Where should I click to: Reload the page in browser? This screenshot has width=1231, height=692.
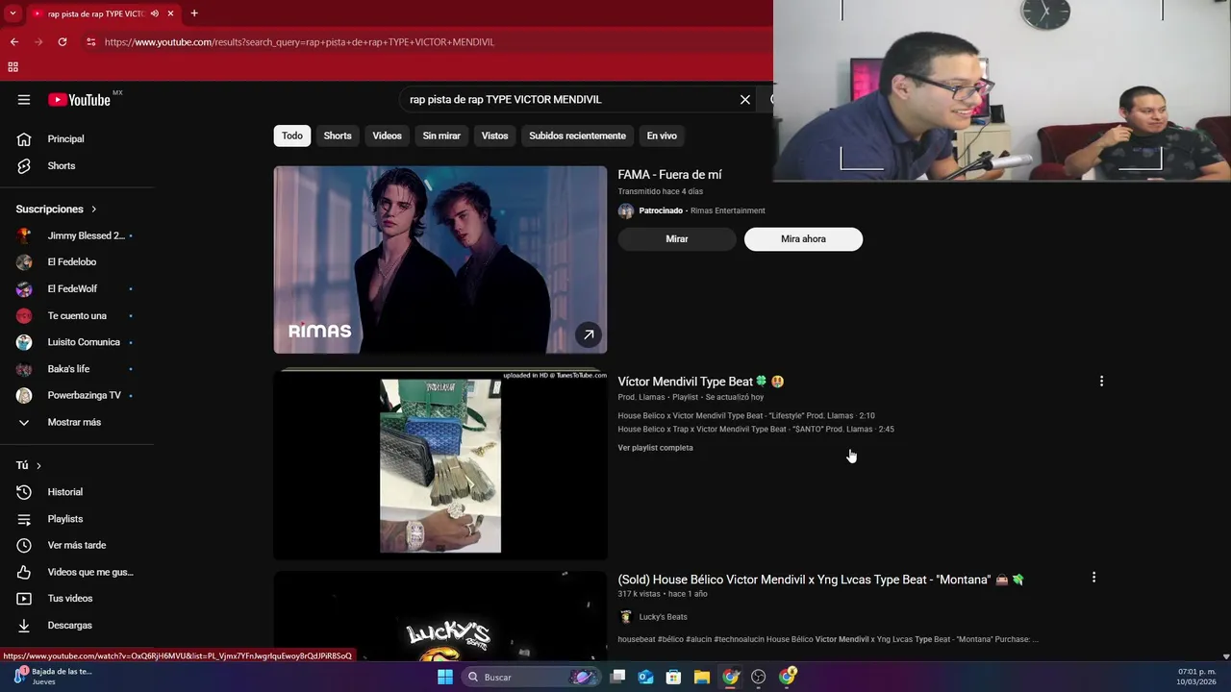pyautogui.click(x=63, y=42)
